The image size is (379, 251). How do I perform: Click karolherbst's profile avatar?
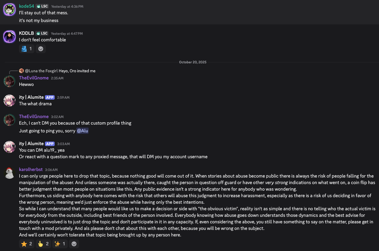click(x=9, y=173)
